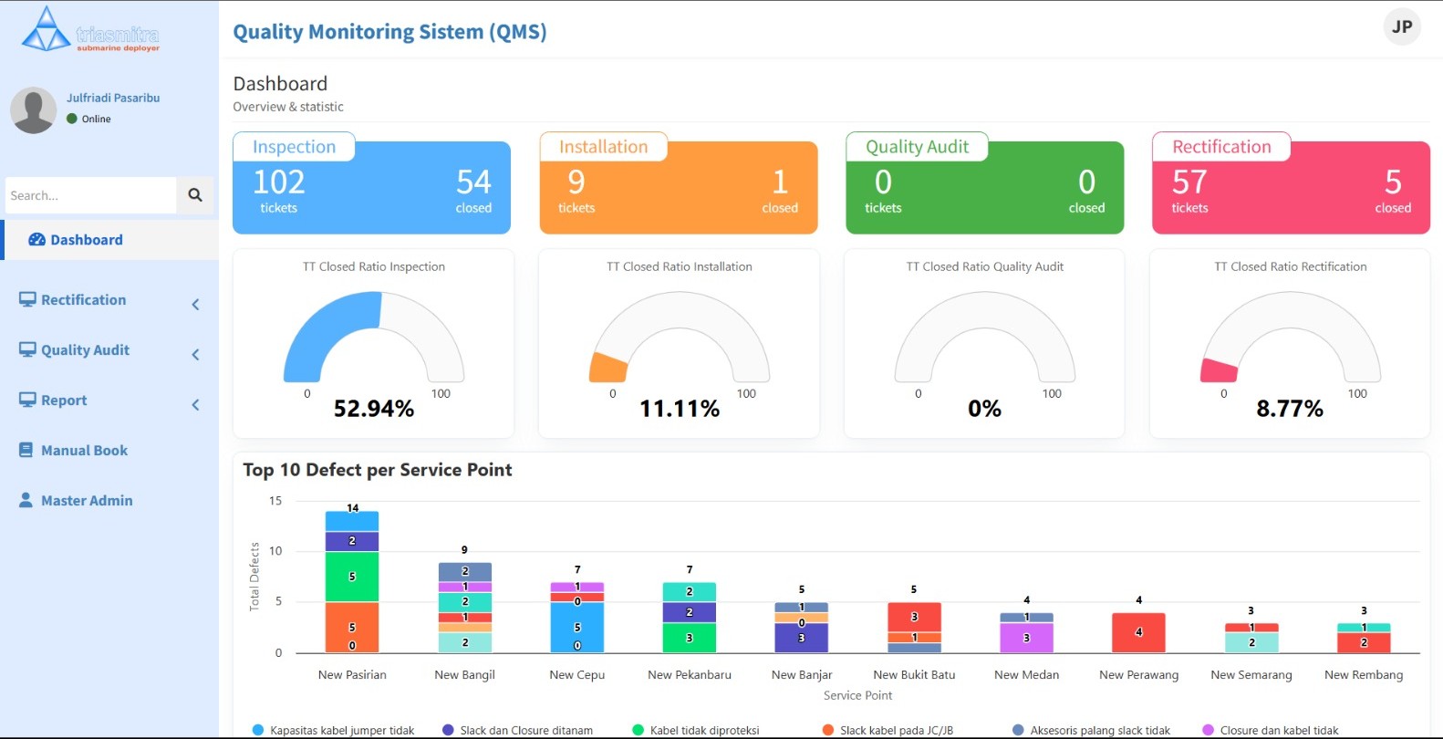Click the Report monitor icon
1443x739 pixels.
[27, 401]
